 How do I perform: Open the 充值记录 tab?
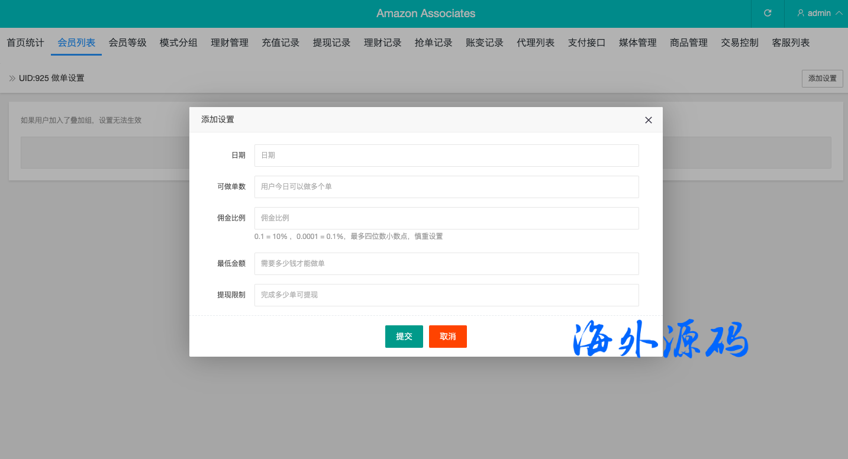tap(280, 43)
